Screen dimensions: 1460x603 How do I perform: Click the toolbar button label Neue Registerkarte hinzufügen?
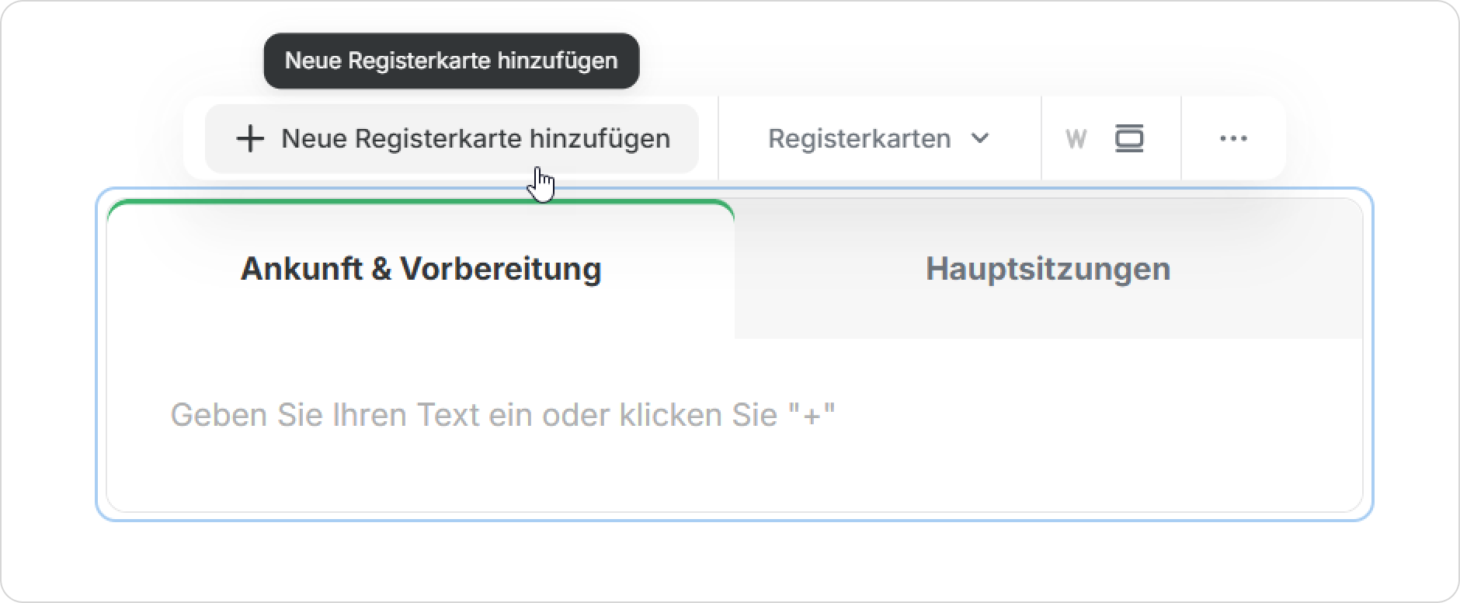pos(475,139)
